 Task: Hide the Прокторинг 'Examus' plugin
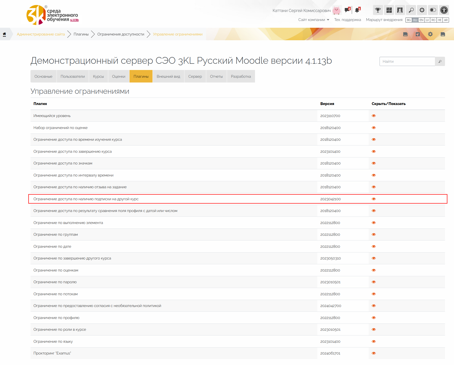[x=374, y=353]
